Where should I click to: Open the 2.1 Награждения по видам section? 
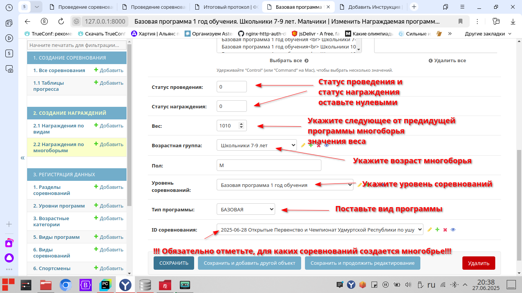click(58, 129)
